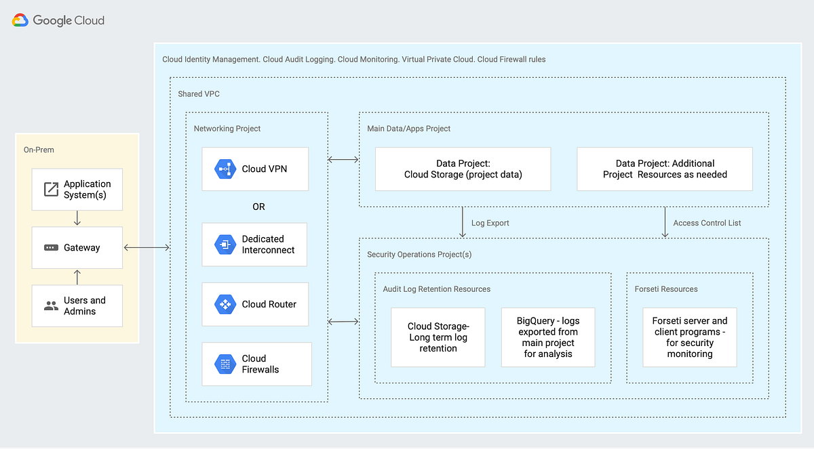The height and width of the screenshot is (449, 814).
Task: Select the BigQuery logs analysis box
Action: tap(547, 337)
